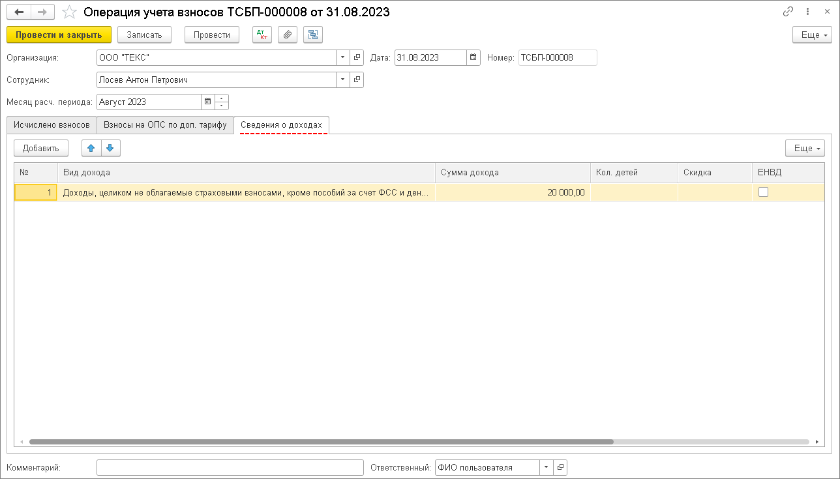Click Ответственный field ФИО пользователя
This screenshot has width=840, height=479.
(487, 467)
